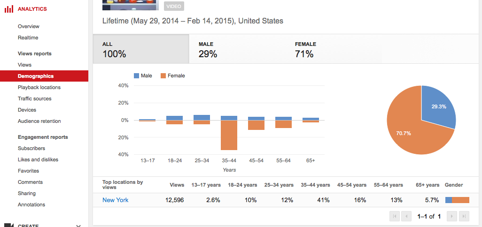Toggle the Female legend series
482x227 pixels.
tap(172, 76)
